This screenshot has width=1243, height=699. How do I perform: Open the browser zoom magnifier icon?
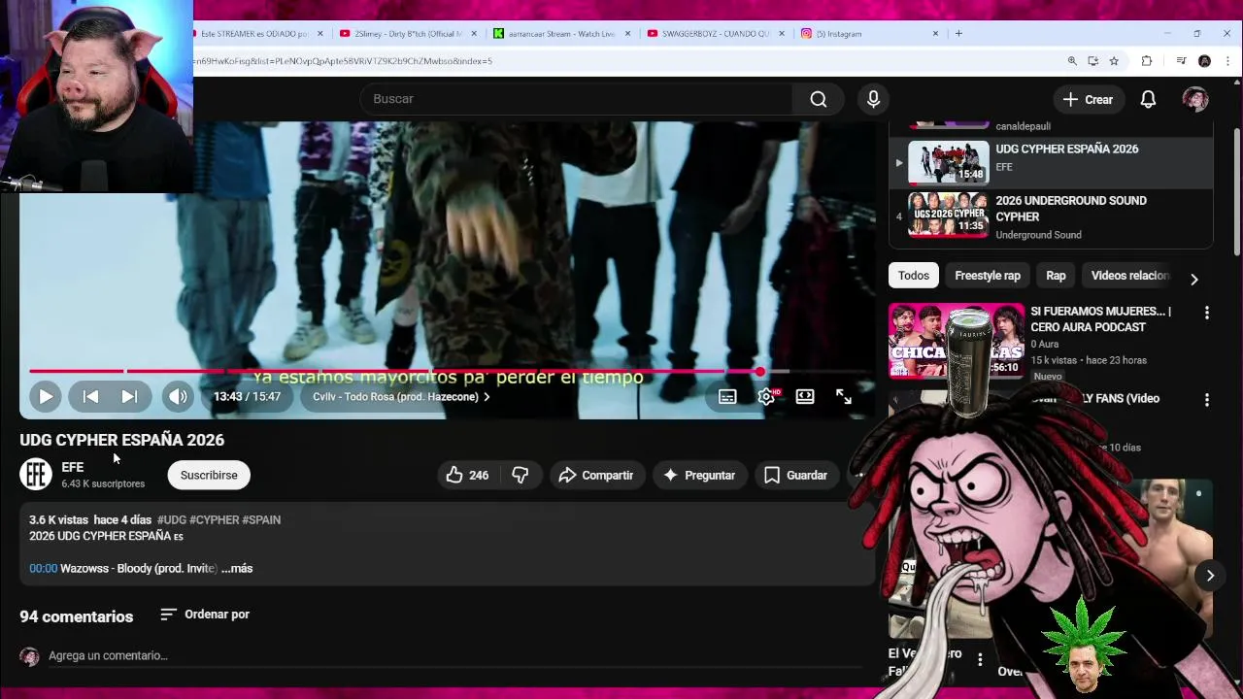coord(1072,61)
